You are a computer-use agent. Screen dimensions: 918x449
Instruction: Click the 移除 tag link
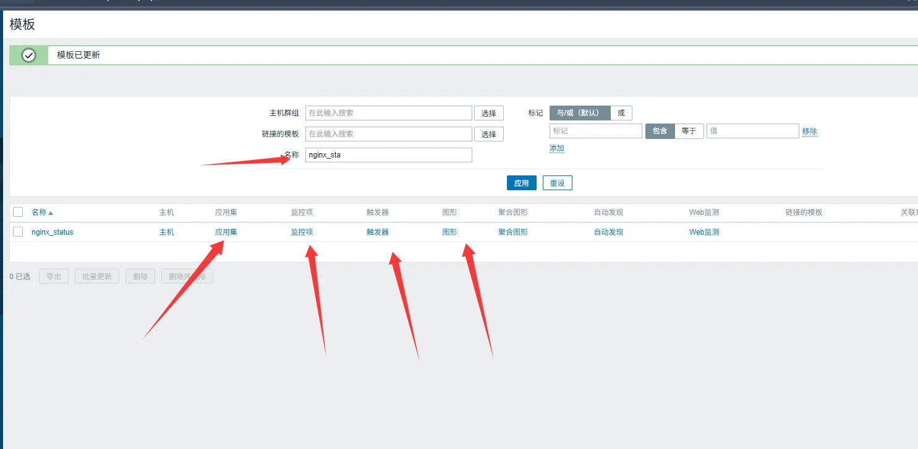809,131
